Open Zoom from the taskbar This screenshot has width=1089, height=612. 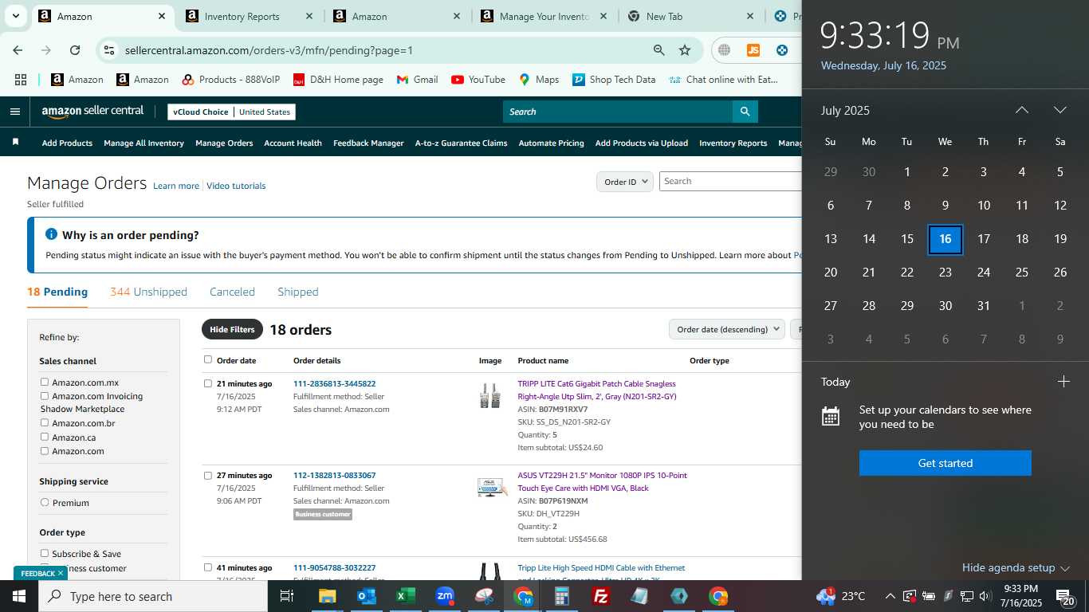444,596
